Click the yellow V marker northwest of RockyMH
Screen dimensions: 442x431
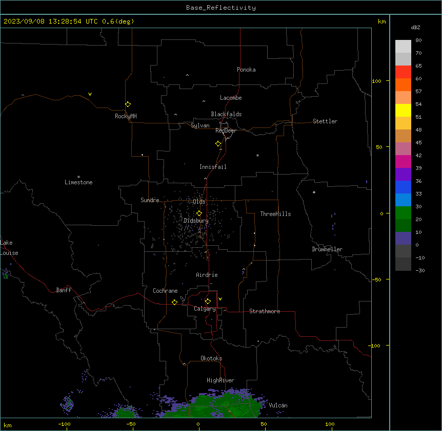coord(90,94)
